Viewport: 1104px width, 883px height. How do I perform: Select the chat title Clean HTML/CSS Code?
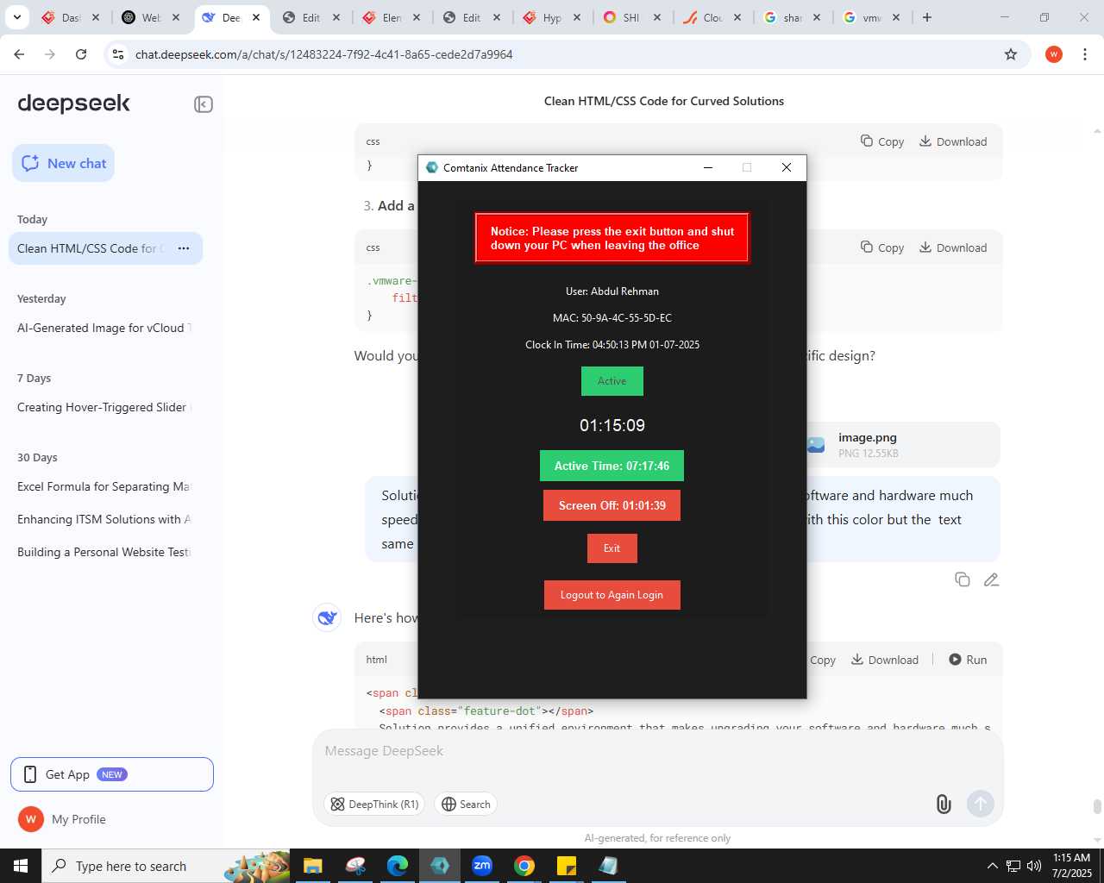coord(664,101)
